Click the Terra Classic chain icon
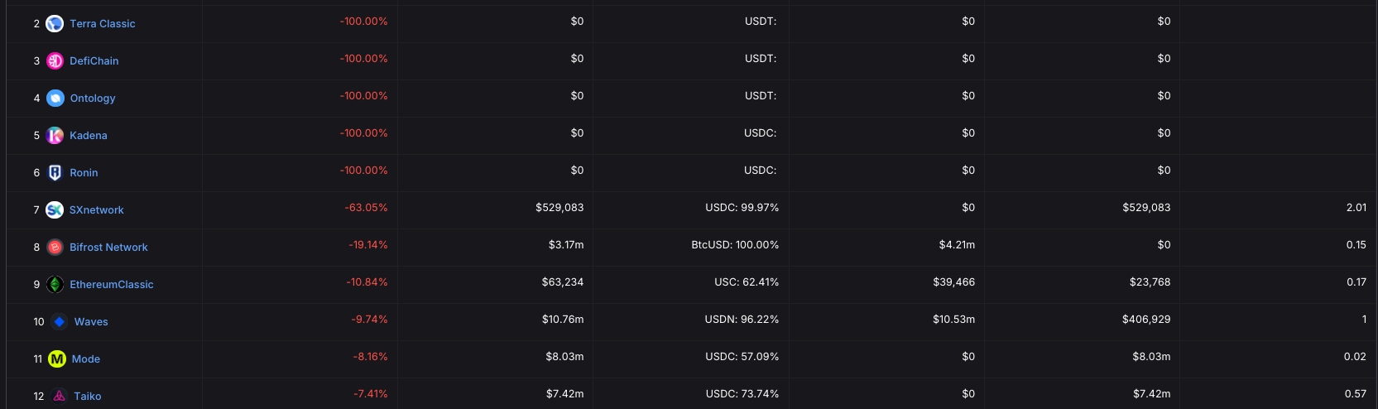 (55, 24)
